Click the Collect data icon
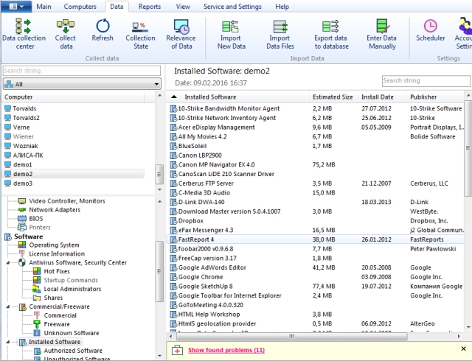 (x=66, y=34)
